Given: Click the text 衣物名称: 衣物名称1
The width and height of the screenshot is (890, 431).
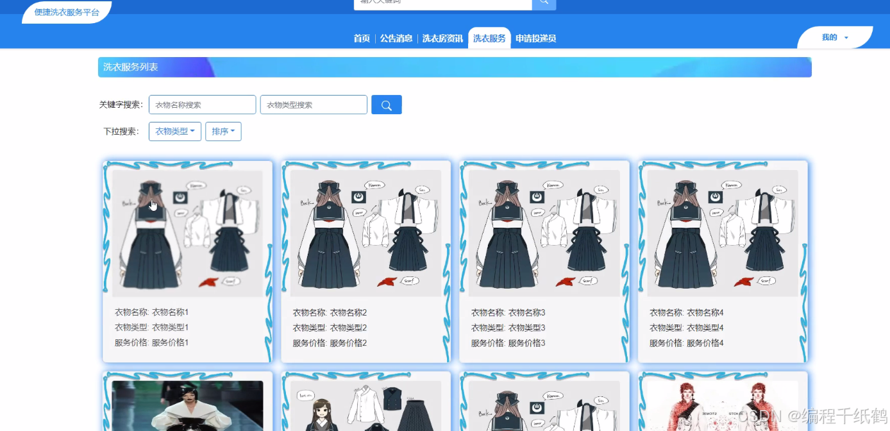Looking at the screenshot, I should [x=152, y=312].
